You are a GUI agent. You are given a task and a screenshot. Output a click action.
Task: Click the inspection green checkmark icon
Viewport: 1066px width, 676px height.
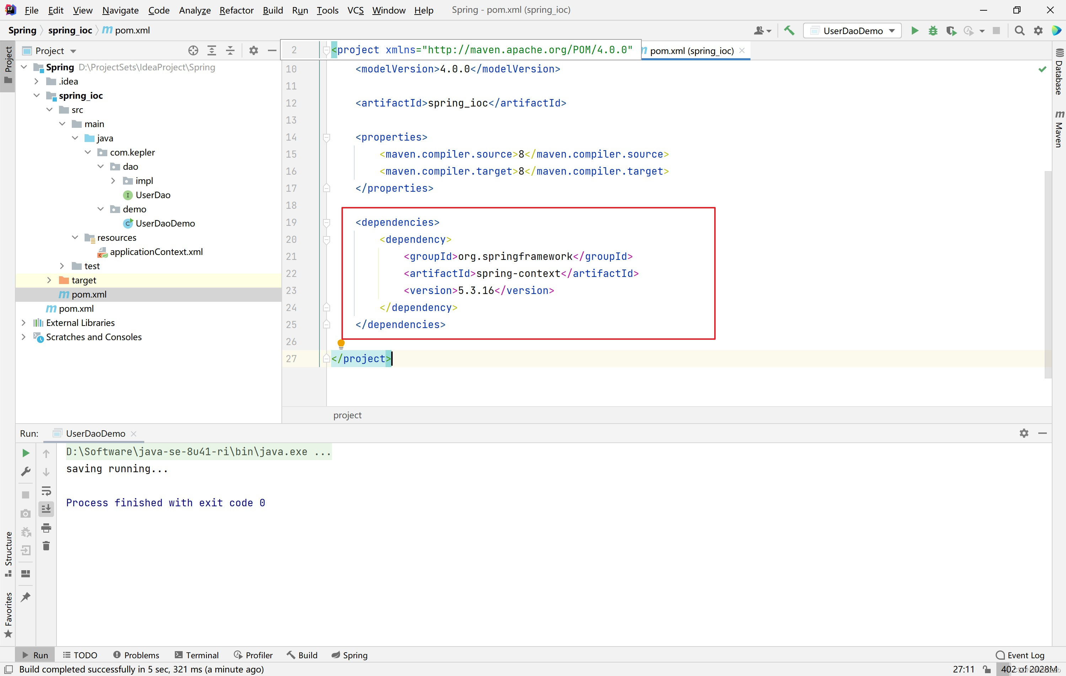pyautogui.click(x=1043, y=69)
